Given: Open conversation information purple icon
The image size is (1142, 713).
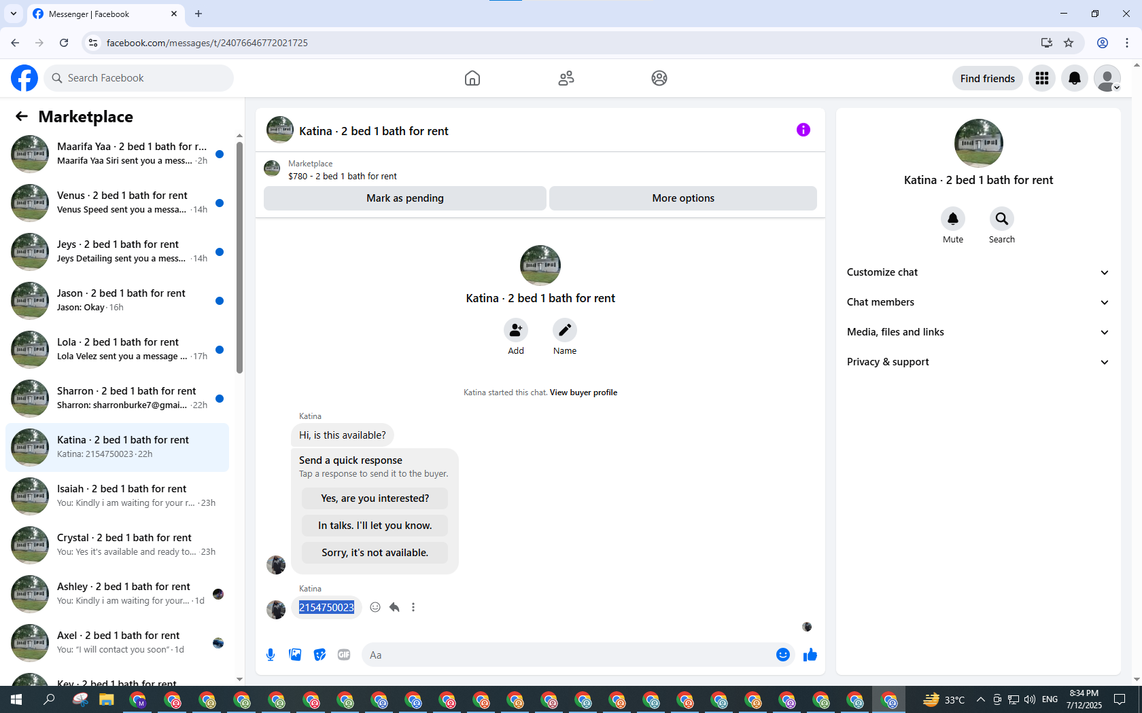Looking at the screenshot, I should point(803,130).
